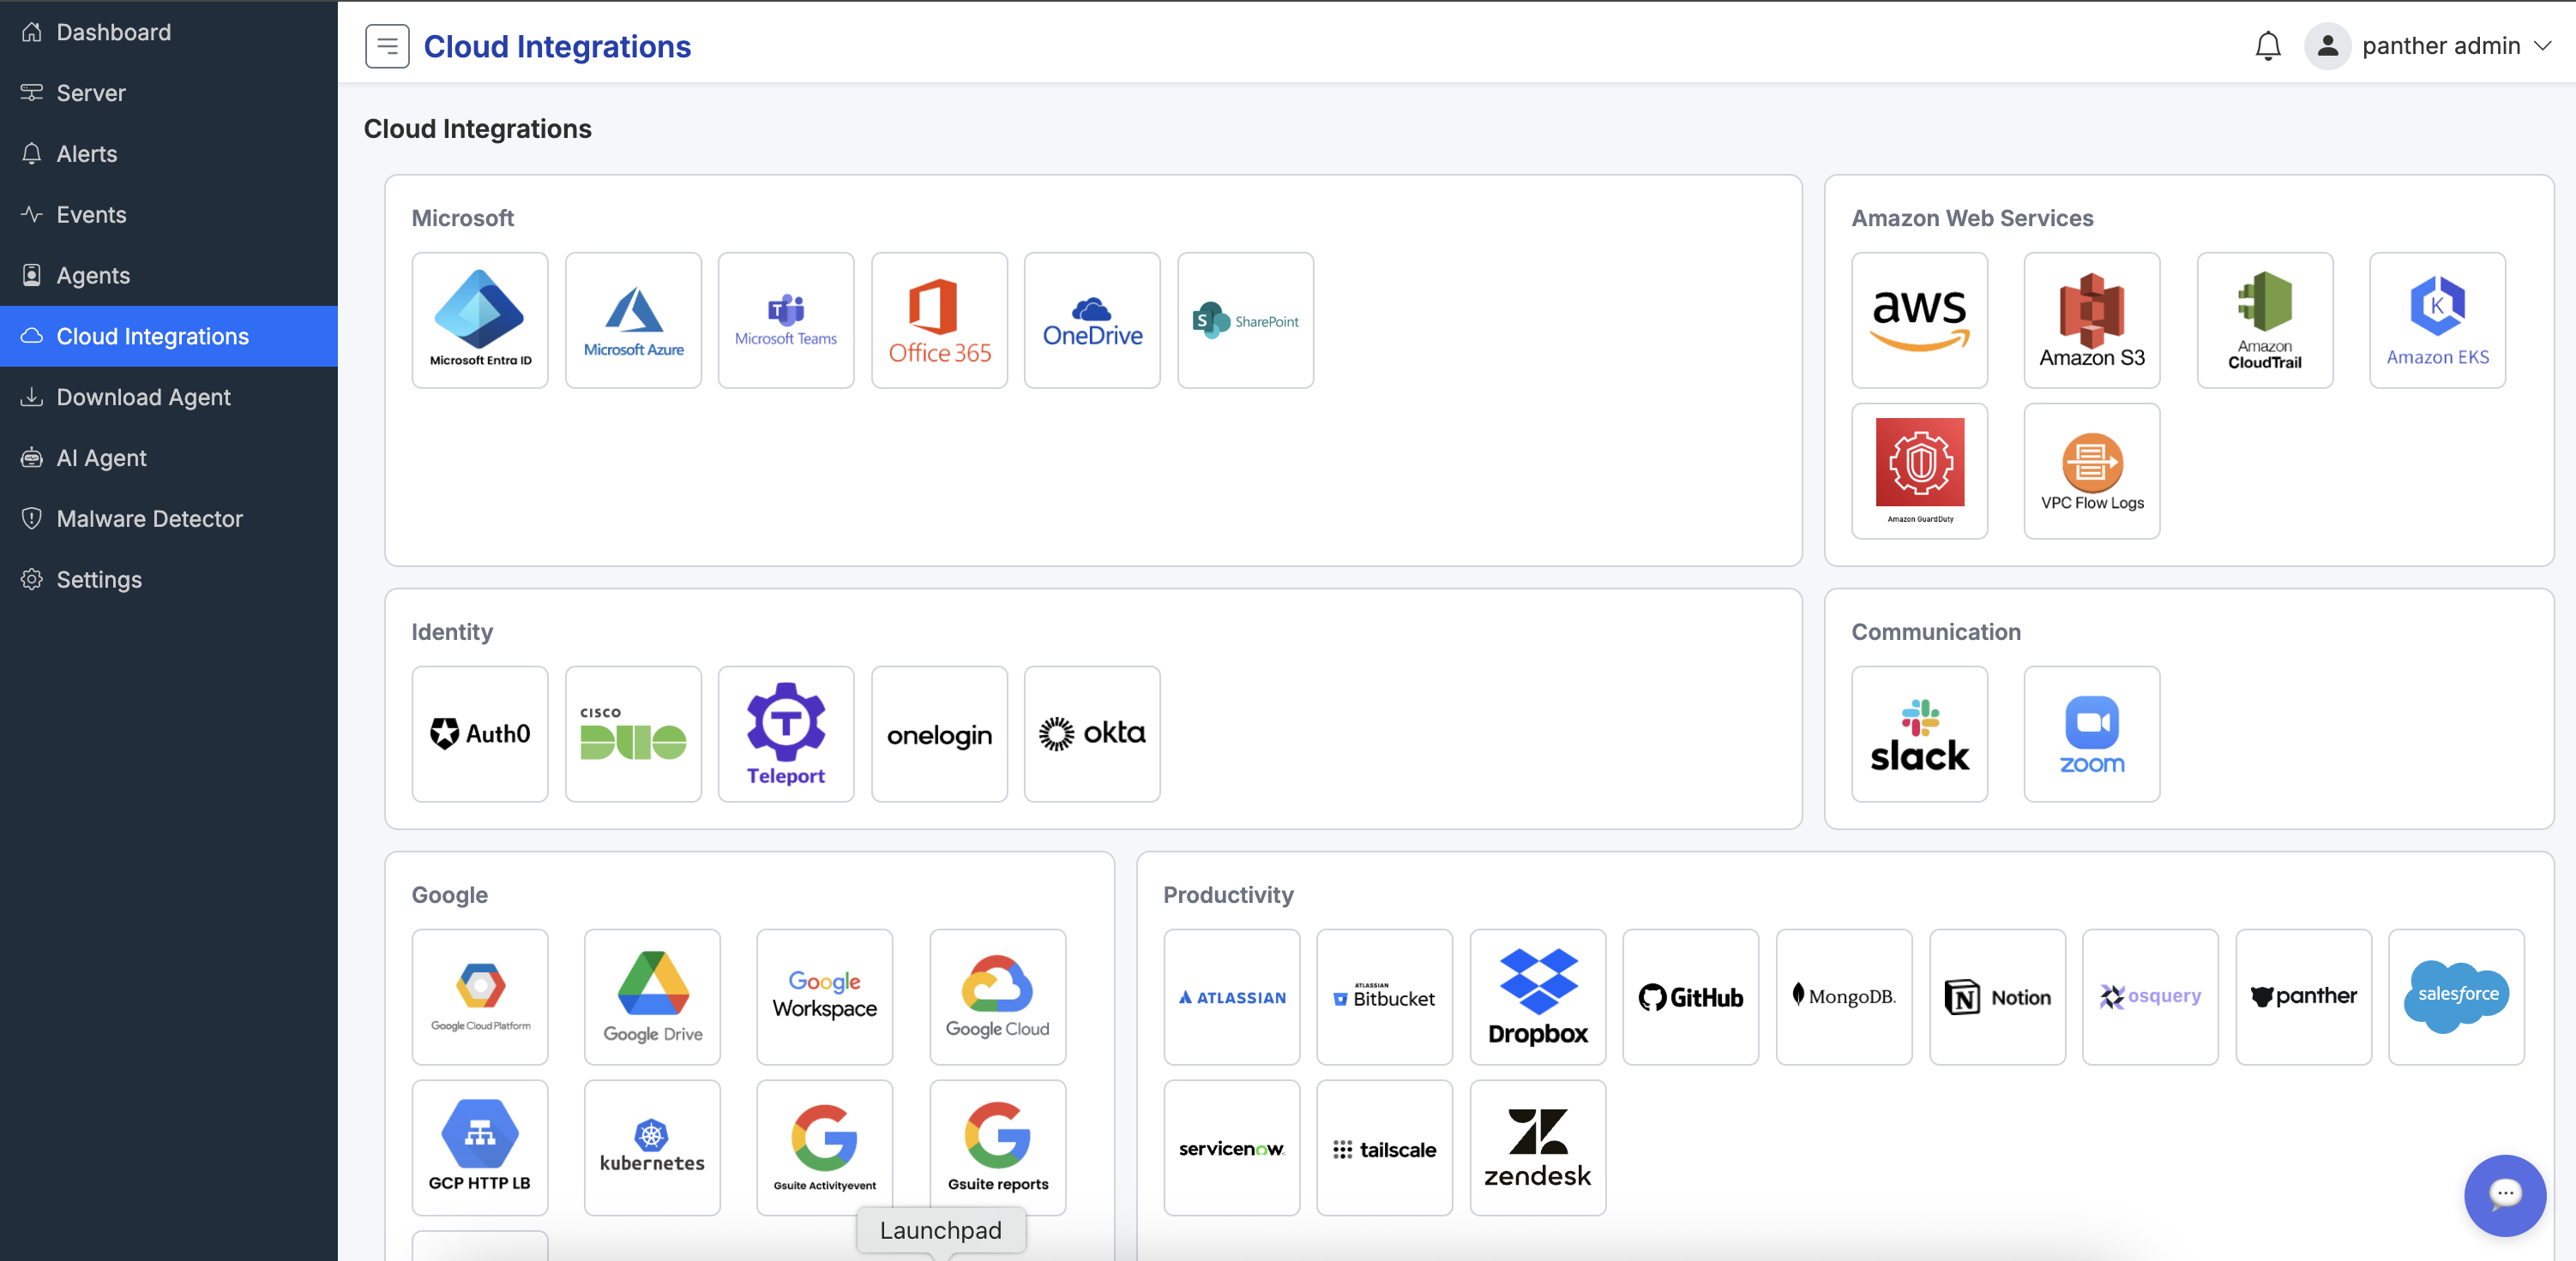Open Malware Detector from the sidebar
Viewport: 2576px width, 1261px height.
tap(149, 518)
